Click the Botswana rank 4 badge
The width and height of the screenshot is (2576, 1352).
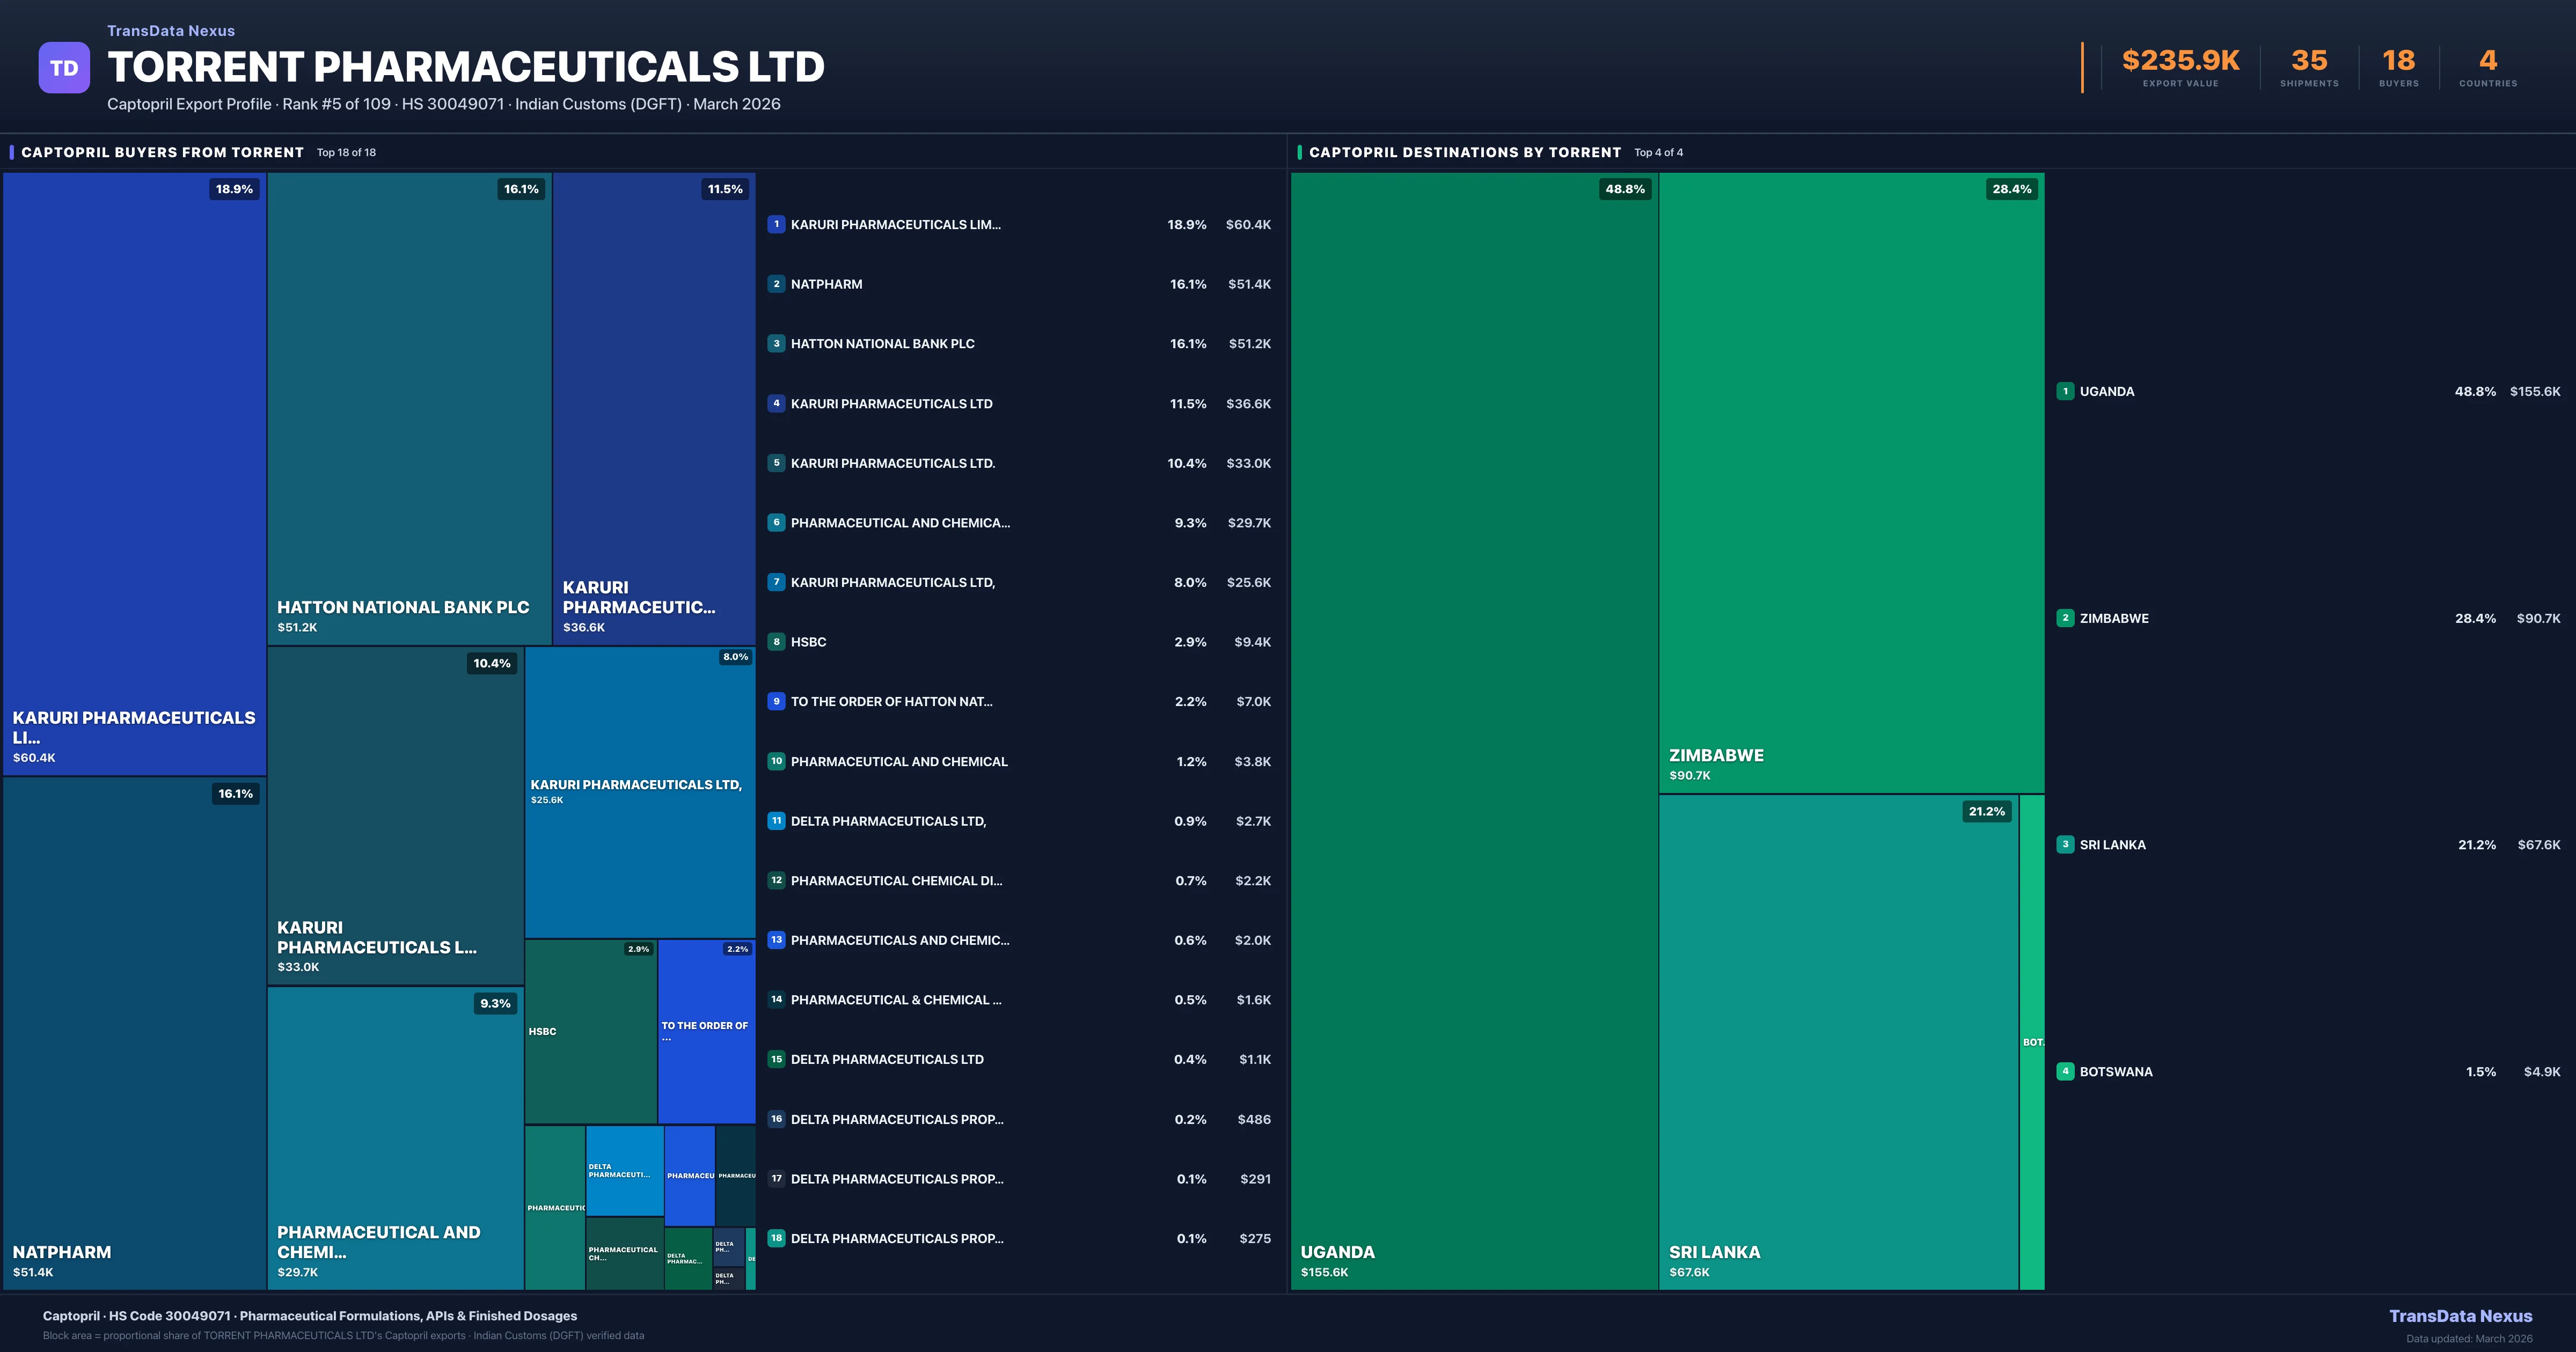coord(2065,1071)
